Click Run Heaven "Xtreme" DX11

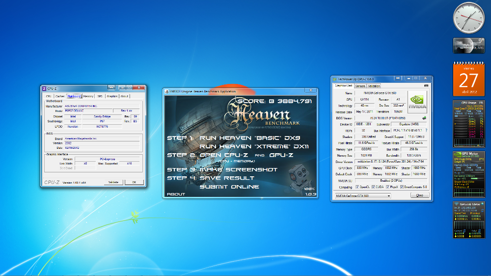254,146
